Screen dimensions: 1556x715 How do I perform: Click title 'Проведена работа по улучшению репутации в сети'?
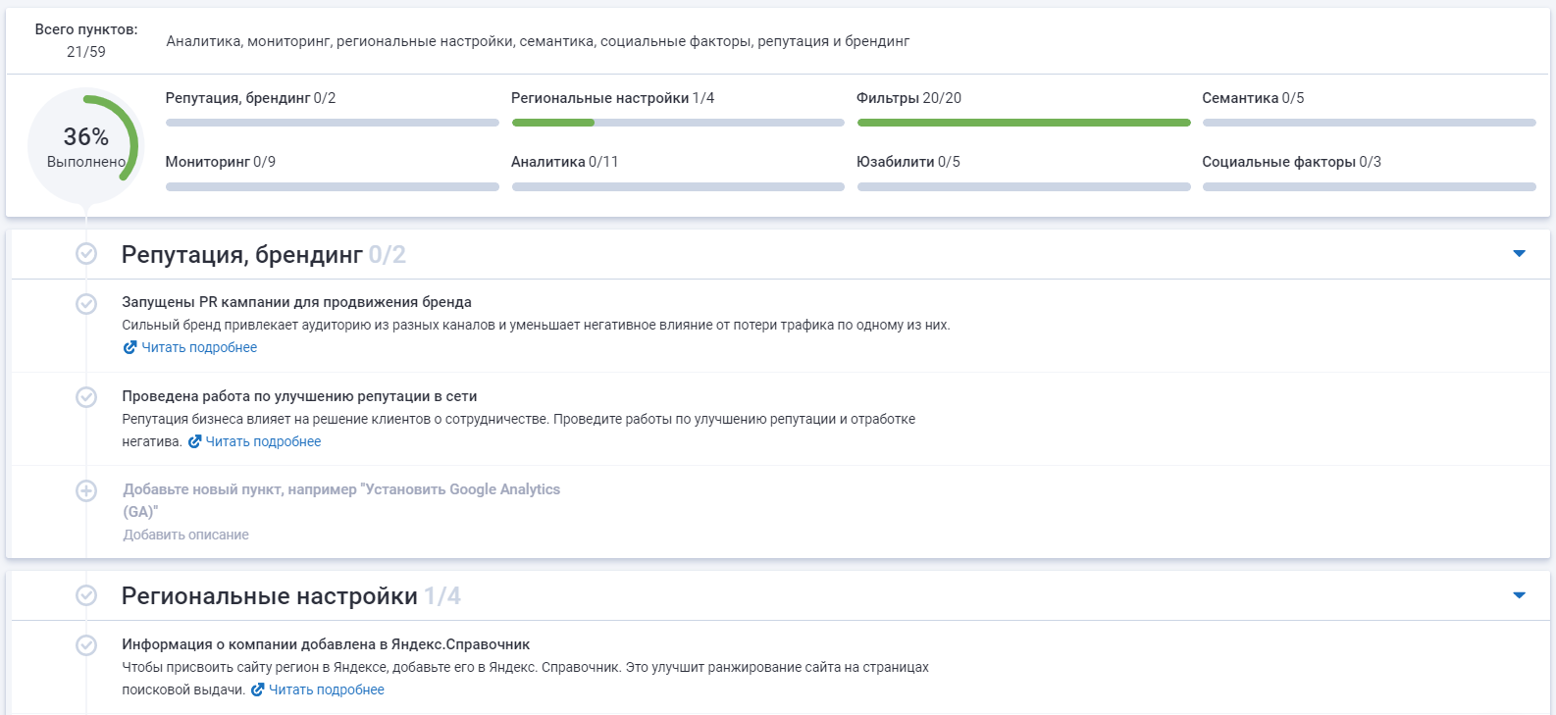pos(299,396)
